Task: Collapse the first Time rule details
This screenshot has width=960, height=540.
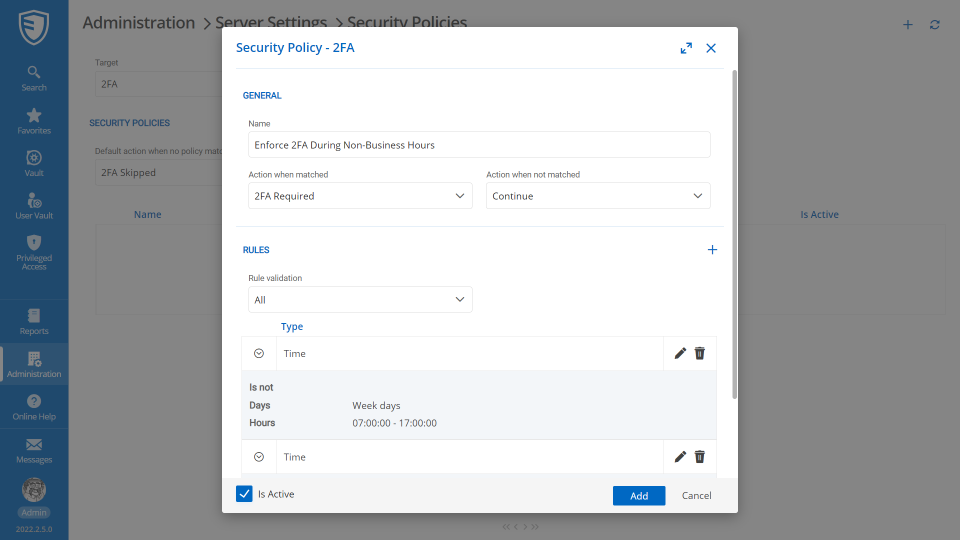Action: 258,353
